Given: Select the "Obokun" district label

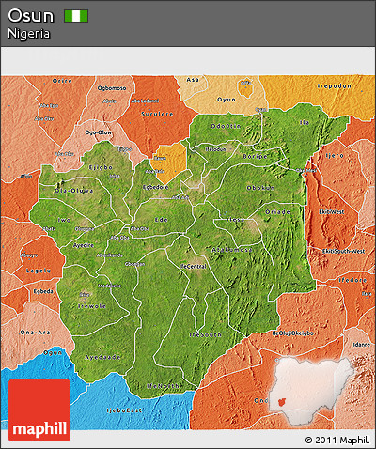Looking at the screenshot, I should click(260, 188).
